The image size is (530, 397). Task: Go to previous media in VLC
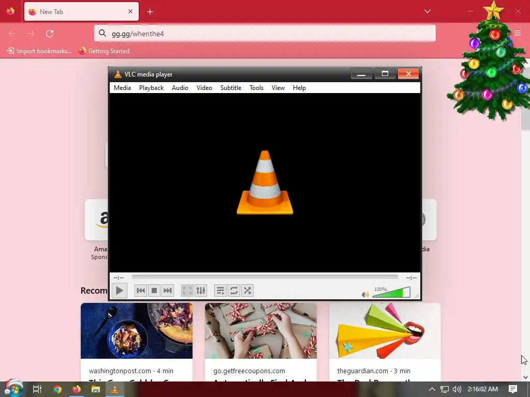tap(141, 291)
